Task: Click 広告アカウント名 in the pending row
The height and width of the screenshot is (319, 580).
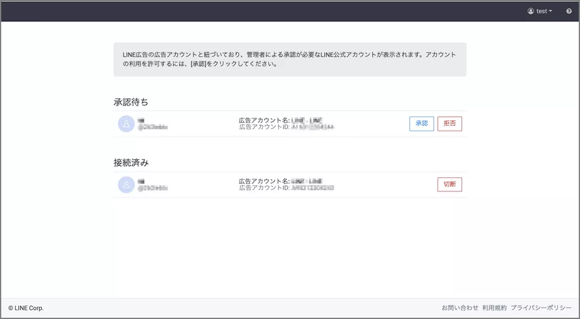Action: (264, 120)
